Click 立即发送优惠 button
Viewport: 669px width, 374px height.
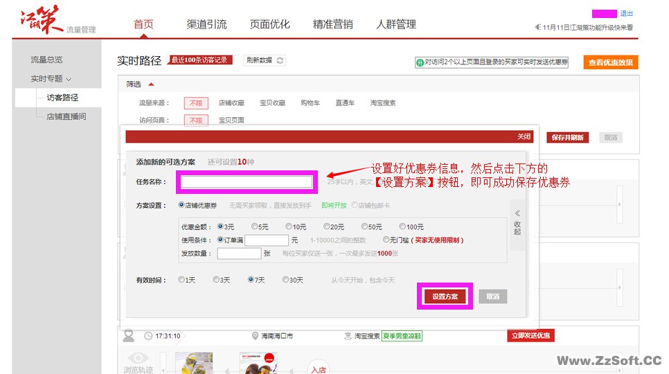pos(530,336)
